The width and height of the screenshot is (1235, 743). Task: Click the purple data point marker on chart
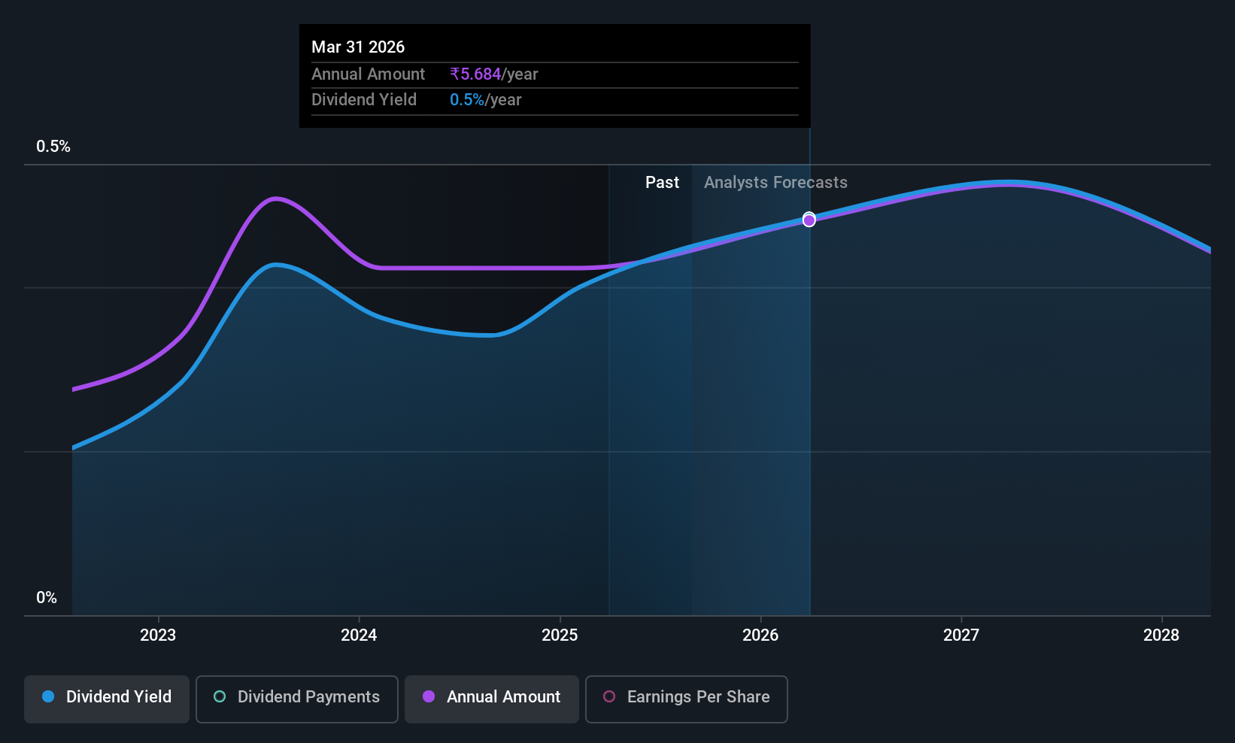point(809,220)
